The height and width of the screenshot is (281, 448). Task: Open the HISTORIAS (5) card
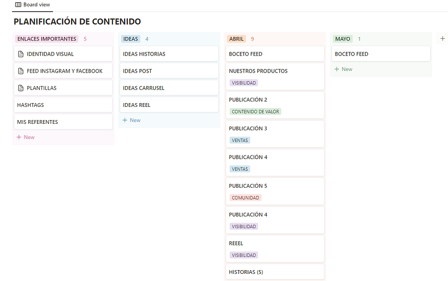(275, 272)
